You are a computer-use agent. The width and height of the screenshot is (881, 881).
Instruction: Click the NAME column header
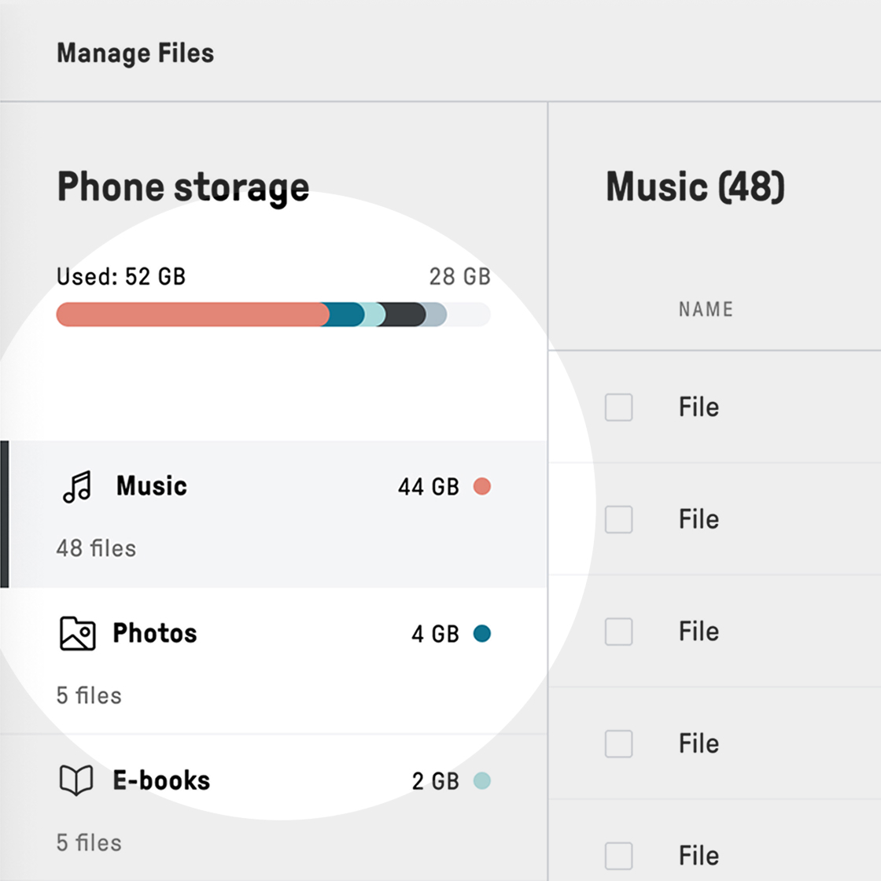[x=706, y=309]
